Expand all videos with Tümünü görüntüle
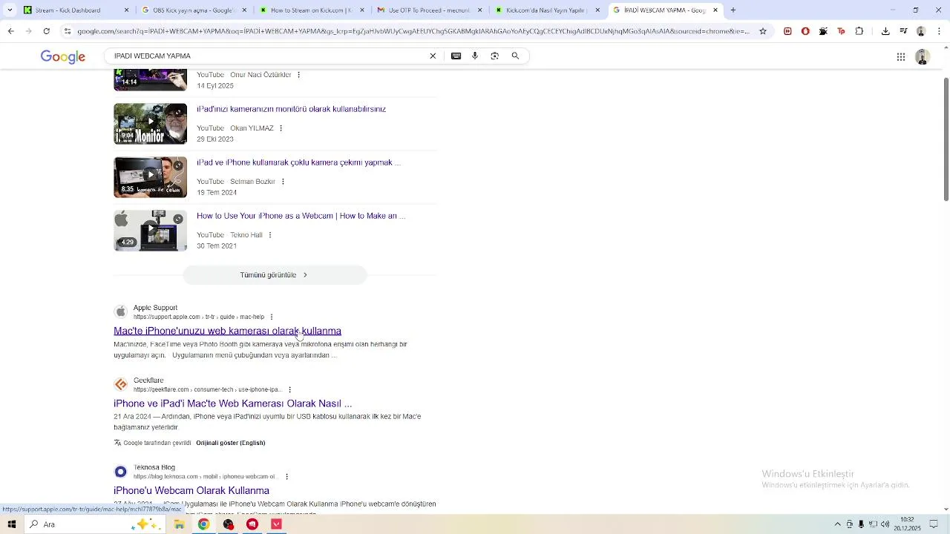The width and height of the screenshot is (950, 534). tap(275, 274)
